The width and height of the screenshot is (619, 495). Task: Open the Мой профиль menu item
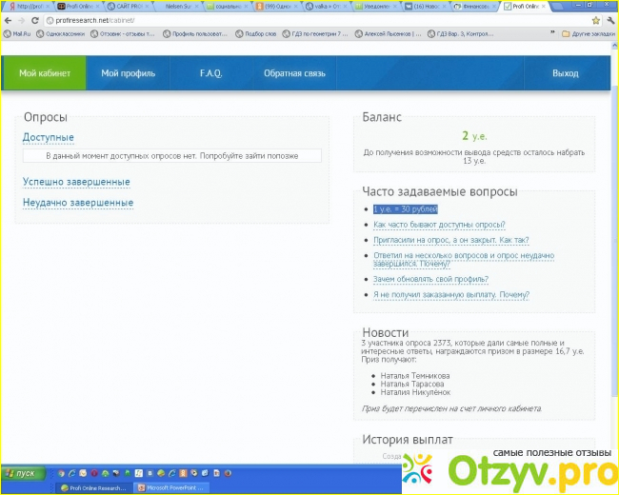[x=128, y=73]
